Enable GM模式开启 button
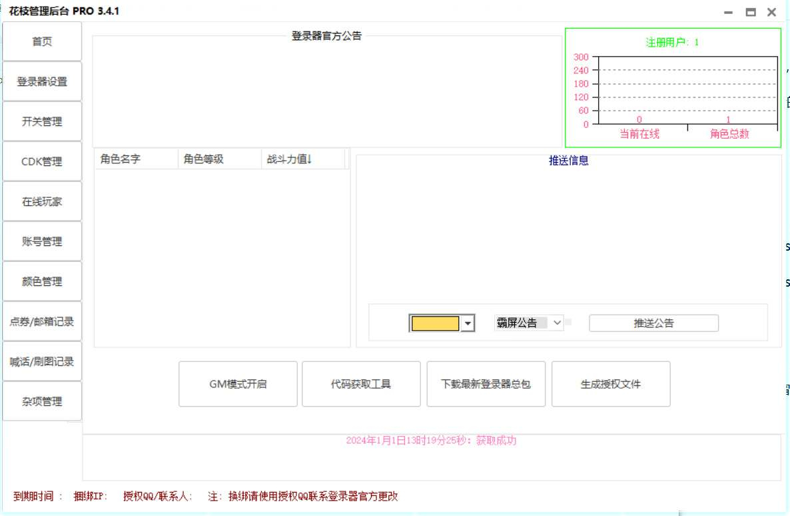Viewport: 790px width, 516px height. tap(238, 384)
